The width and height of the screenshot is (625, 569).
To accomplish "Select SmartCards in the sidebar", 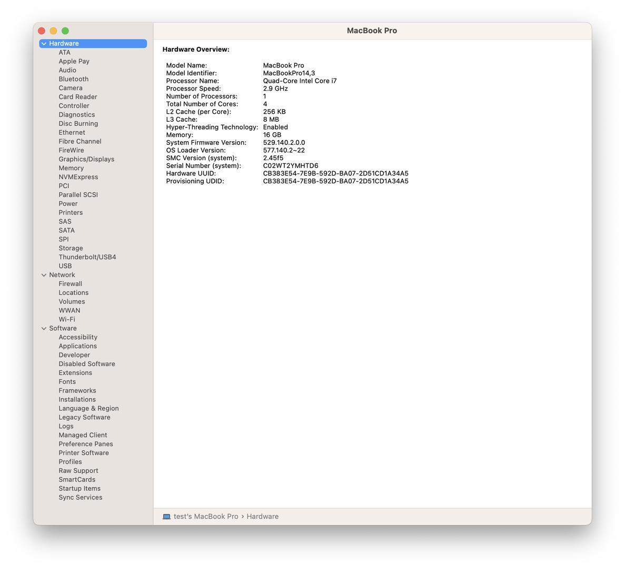I will coord(76,479).
